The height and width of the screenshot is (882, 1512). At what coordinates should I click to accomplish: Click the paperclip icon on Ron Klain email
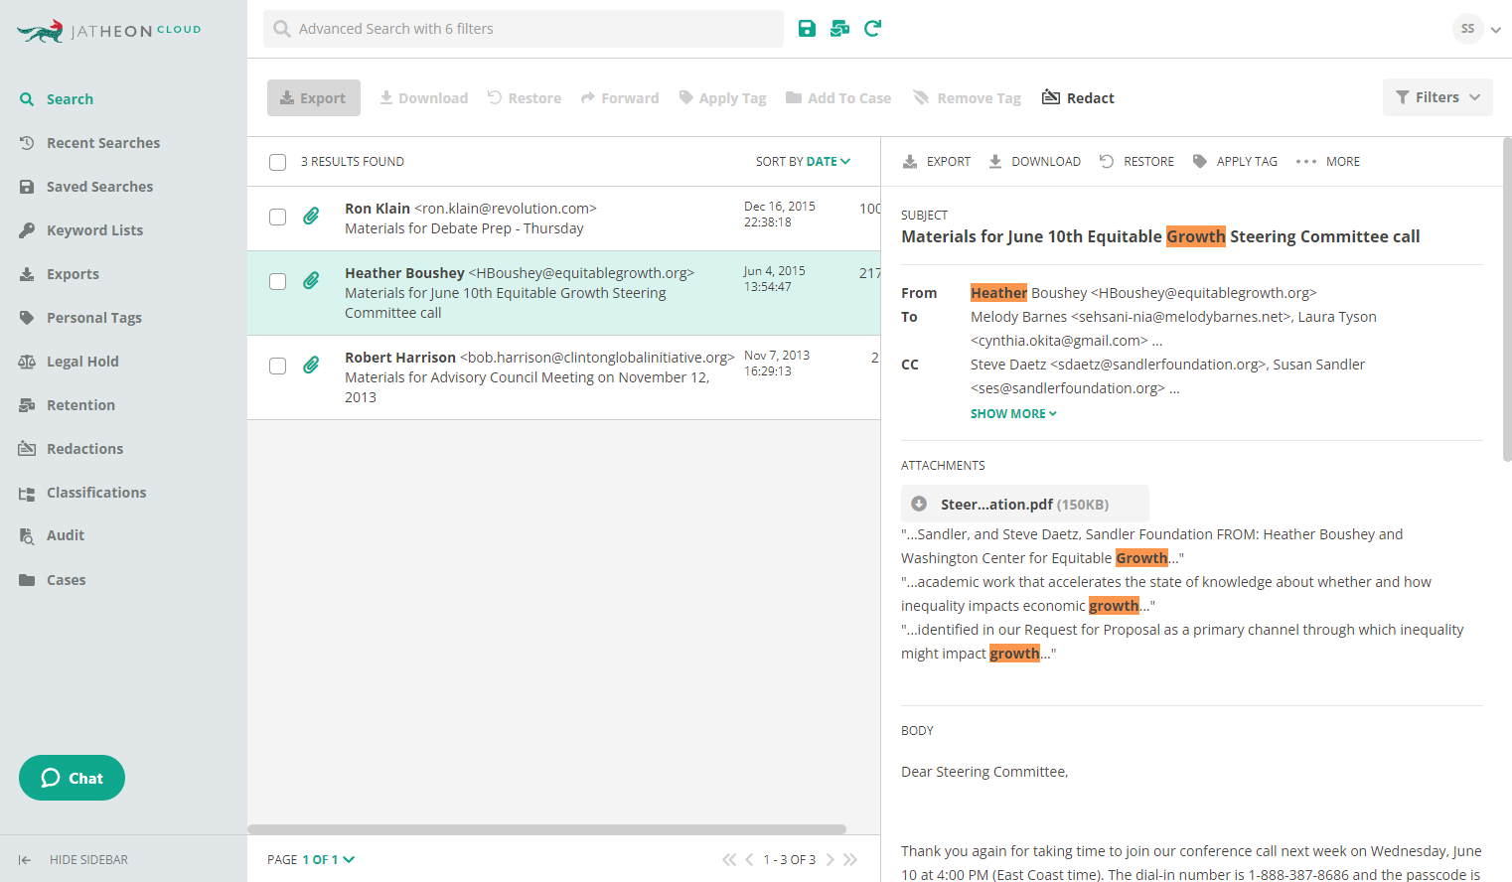311,217
